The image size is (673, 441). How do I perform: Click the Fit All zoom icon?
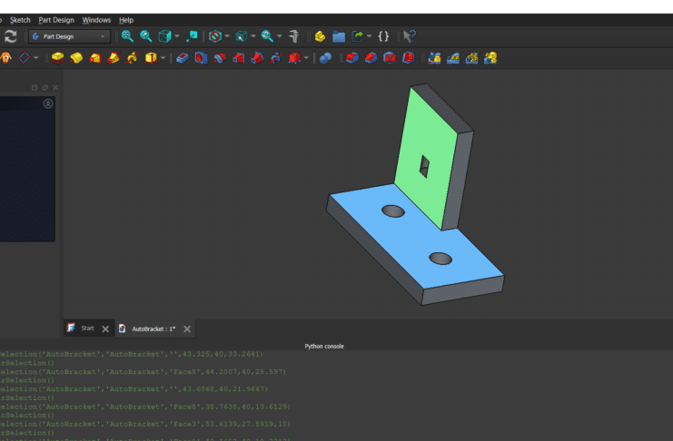pos(127,36)
